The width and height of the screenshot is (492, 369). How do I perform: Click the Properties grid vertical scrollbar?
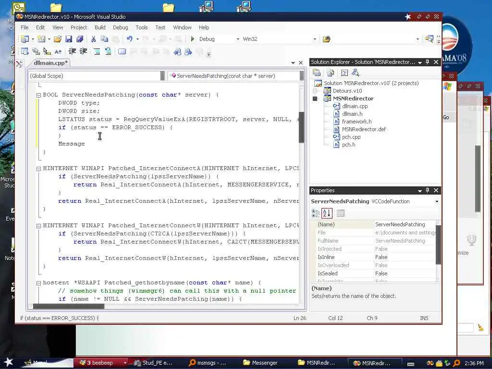click(438, 250)
